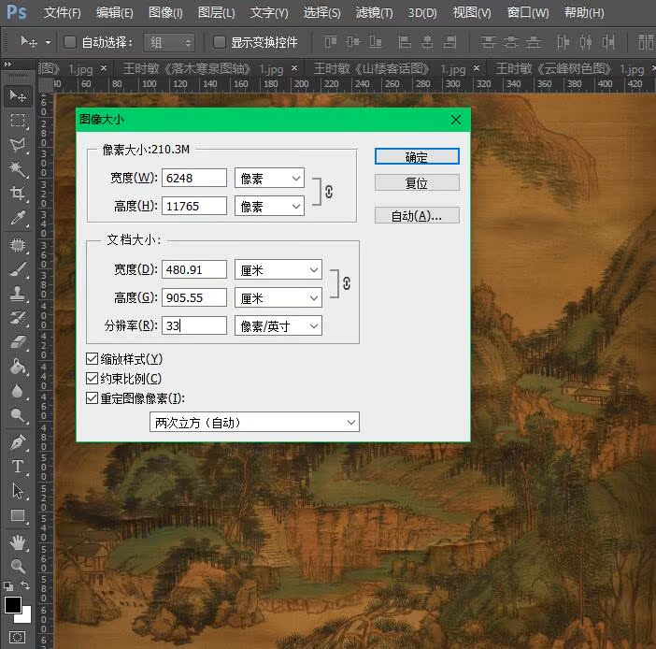Select the Clone Stamp tool
656x649 pixels.
pyautogui.click(x=18, y=294)
